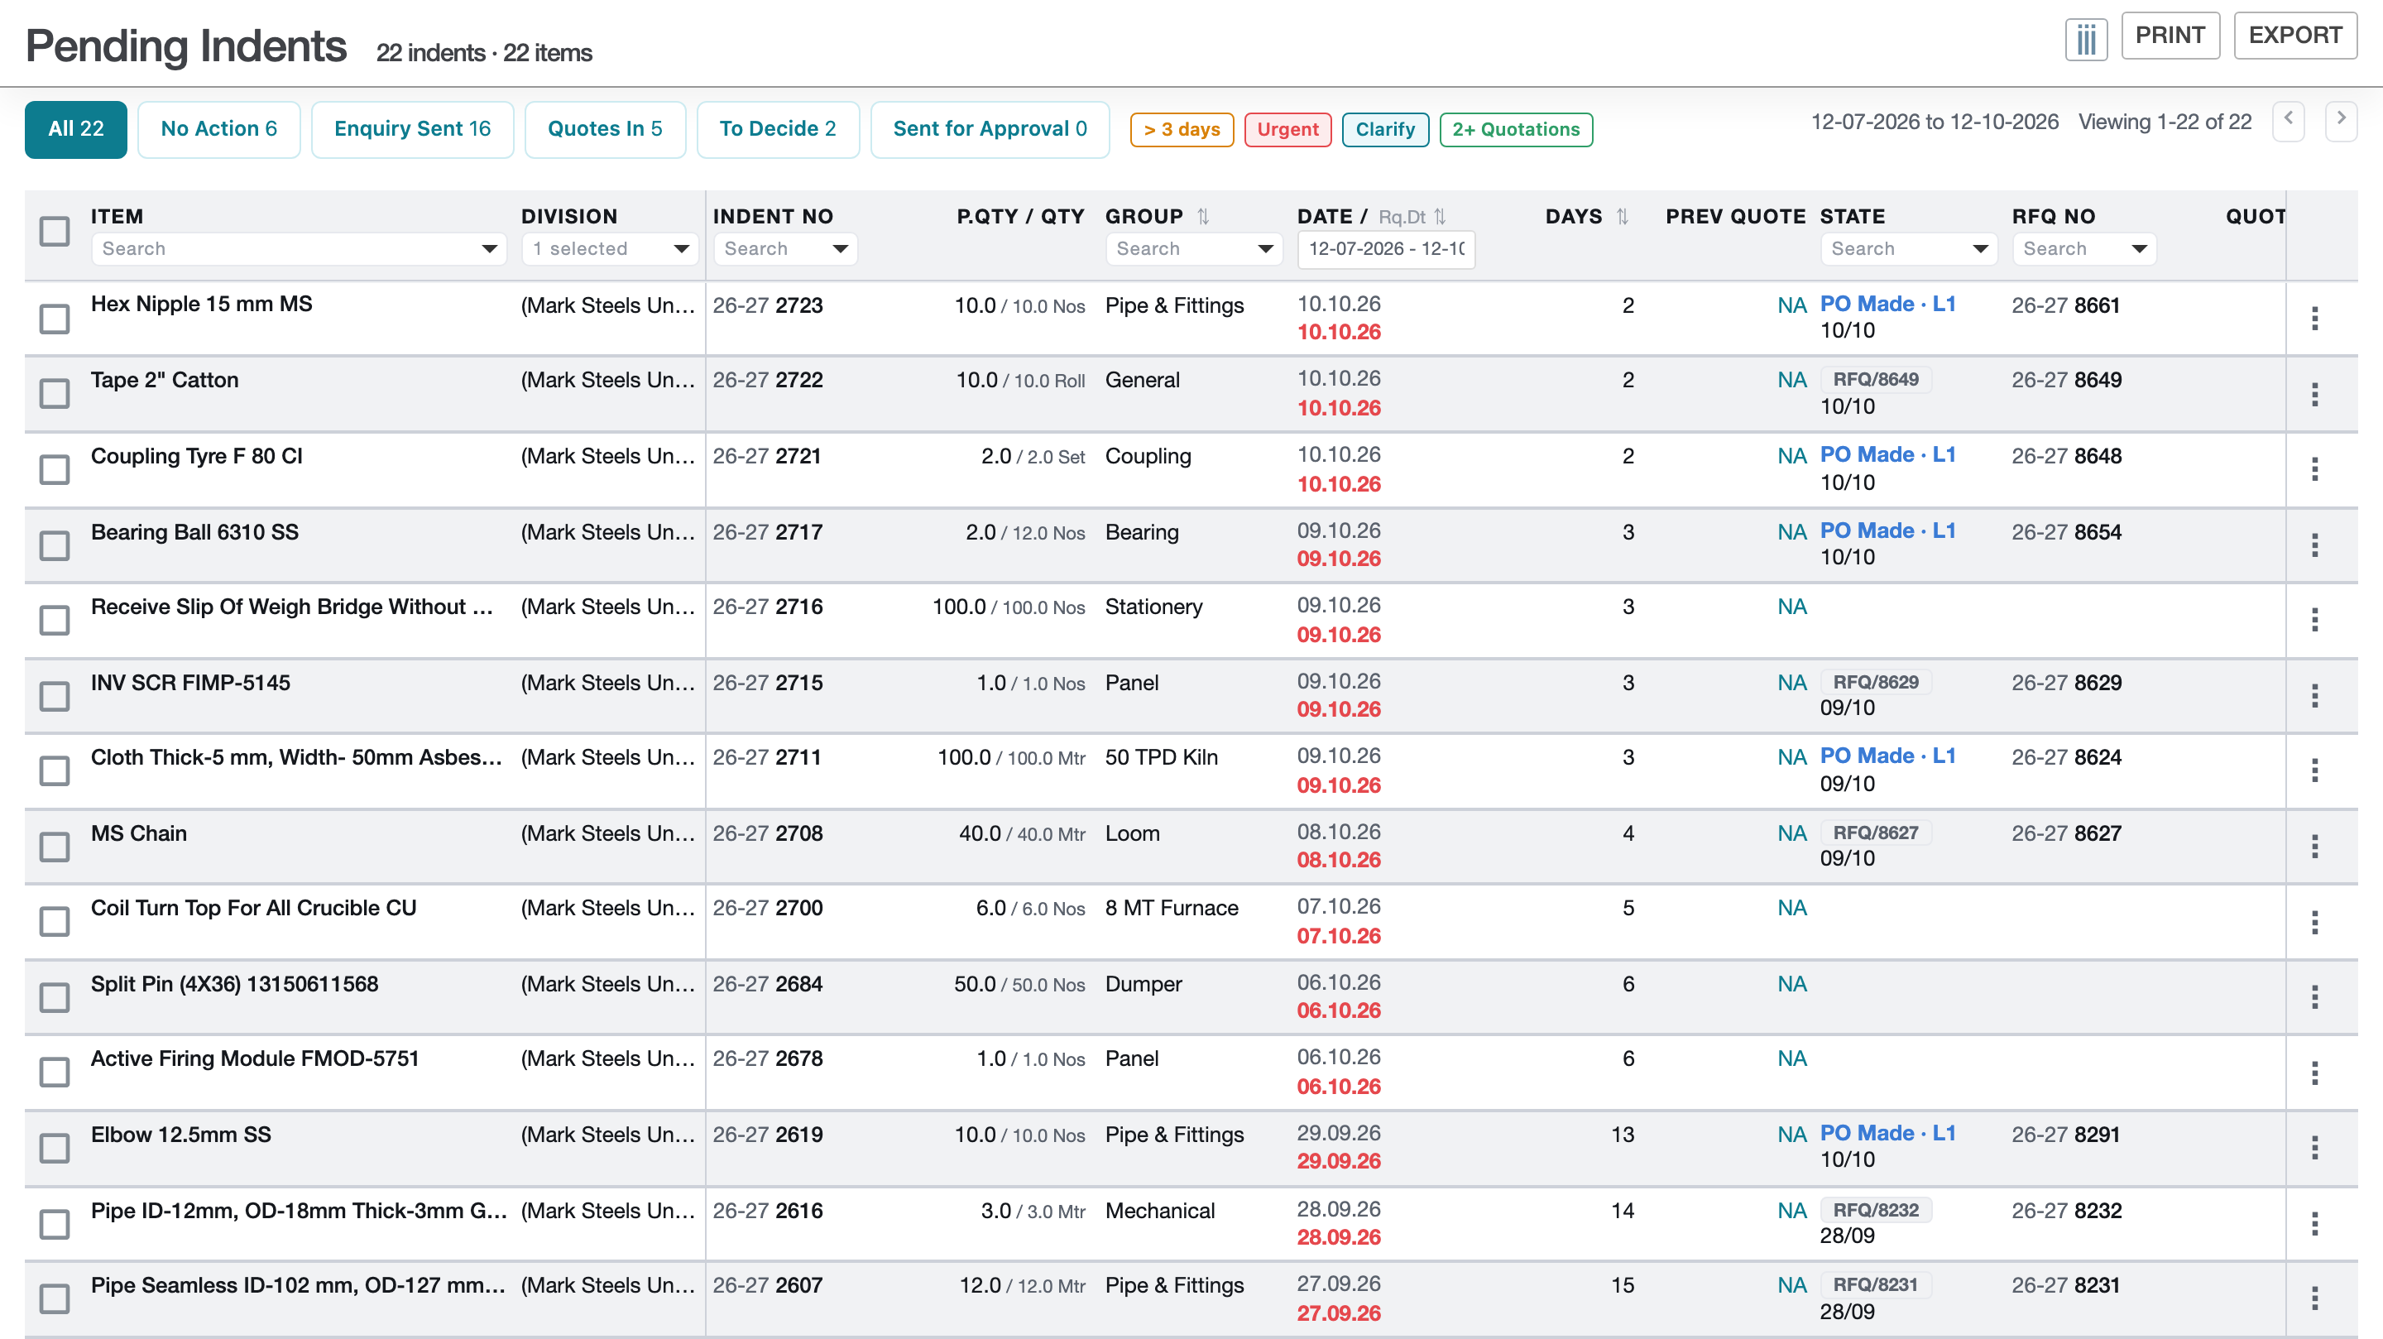The height and width of the screenshot is (1339, 2383).
Task: Click the EXPORT button
Action: click(2295, 35)
